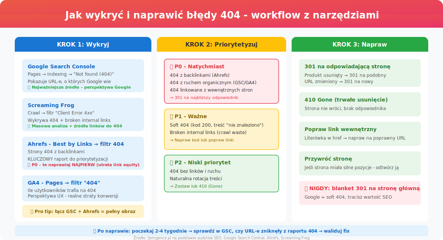Click "404 z backlinkami (Ahrefs)"

tap(200, 75)
